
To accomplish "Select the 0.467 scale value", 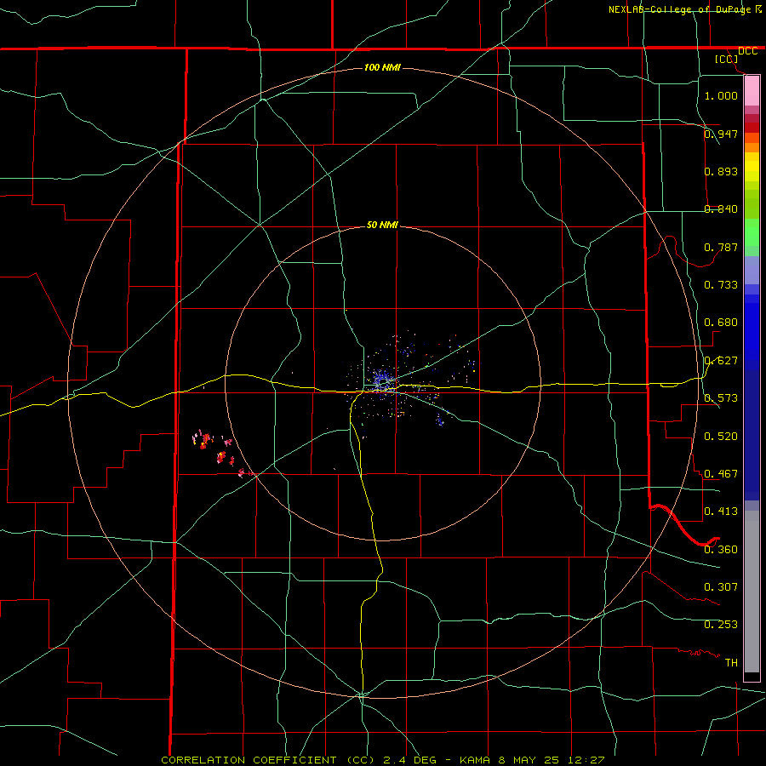I will coord(721,473).
